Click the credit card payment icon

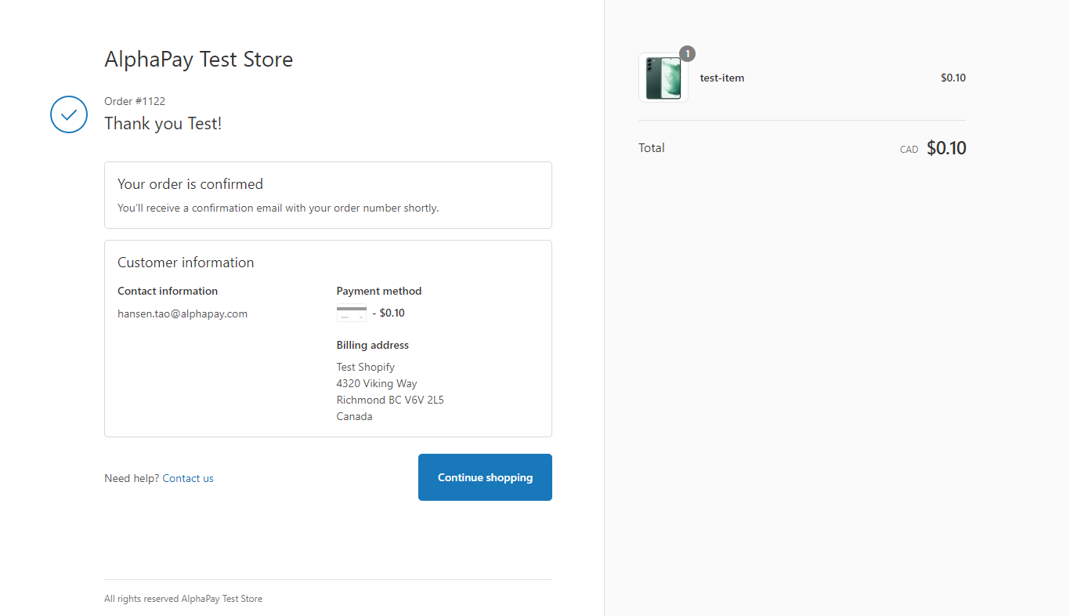(352, 313)
